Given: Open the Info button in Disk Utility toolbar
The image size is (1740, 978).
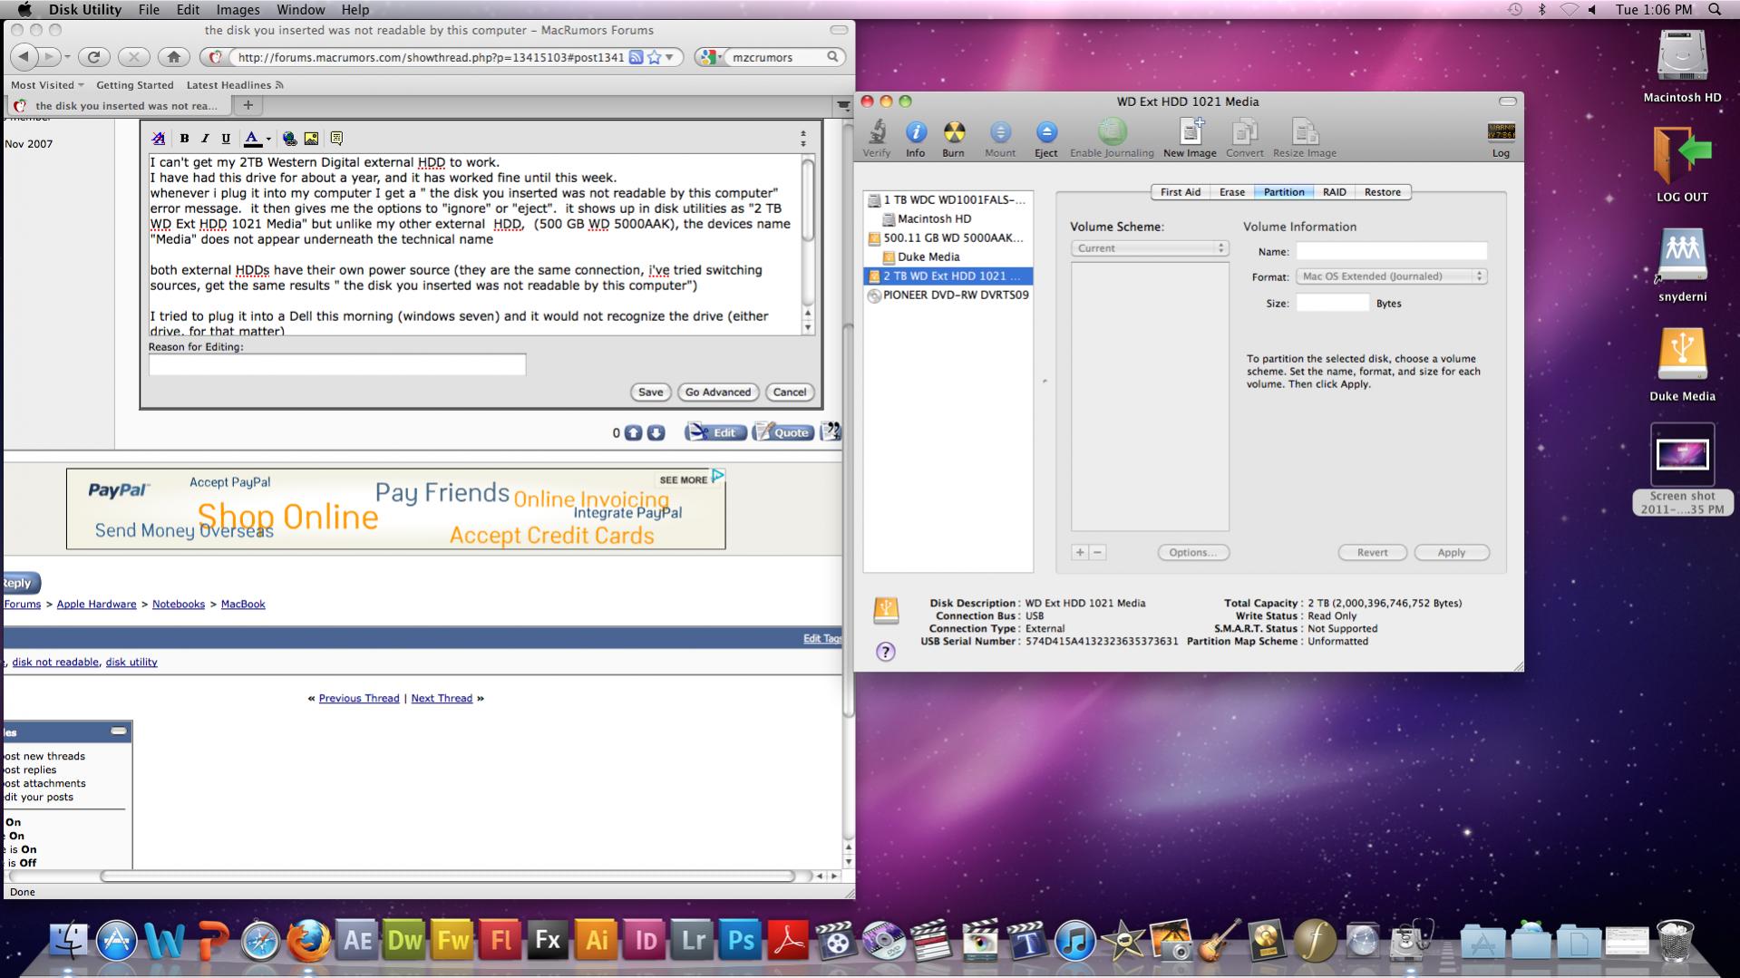Looking at the screenshot, I should pyautogui.click(x=916, y=132).
